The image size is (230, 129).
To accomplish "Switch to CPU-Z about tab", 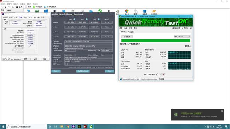I will click(x=43, y=17).
